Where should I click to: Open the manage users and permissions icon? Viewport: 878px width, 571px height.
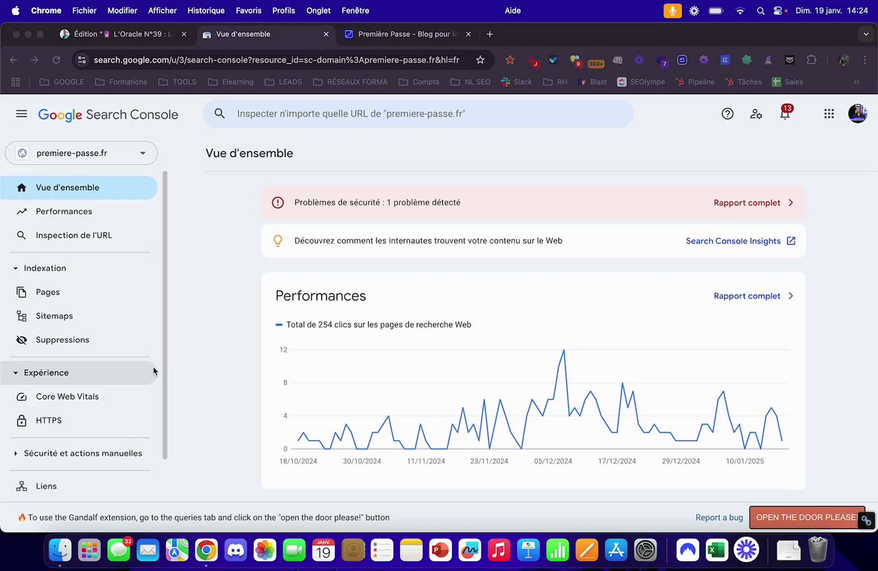(756, 114)
